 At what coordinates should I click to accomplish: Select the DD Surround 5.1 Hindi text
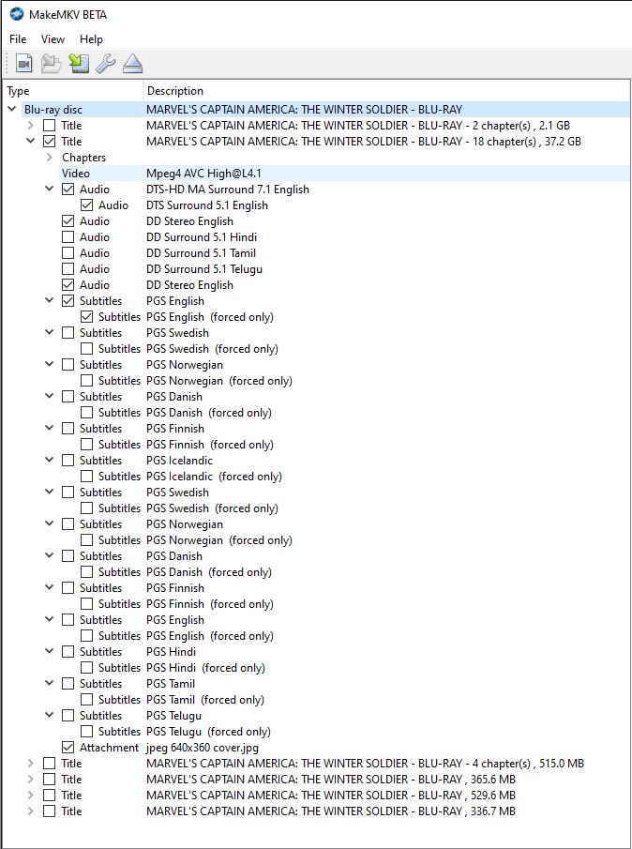[202, 237]
